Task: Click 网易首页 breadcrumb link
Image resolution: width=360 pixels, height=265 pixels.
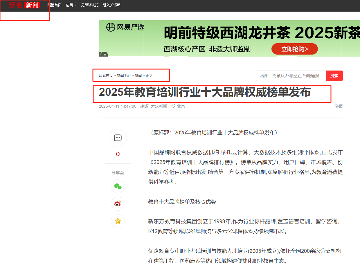Action: [106, 76]
